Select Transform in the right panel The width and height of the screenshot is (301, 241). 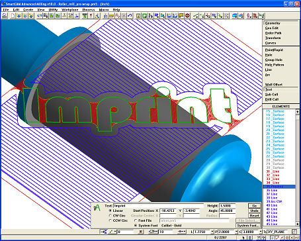(x=273, y=38)
